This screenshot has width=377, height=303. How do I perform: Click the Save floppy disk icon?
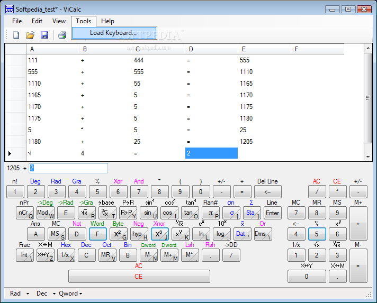pos(44,35)
